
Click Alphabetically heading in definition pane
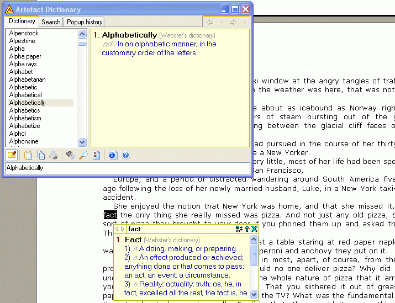click(129, 35)
